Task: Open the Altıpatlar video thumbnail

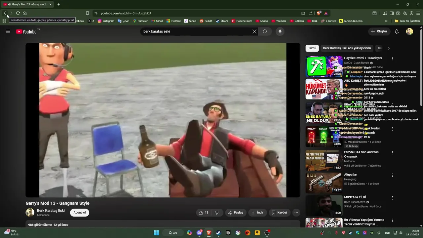Action: pyautogui.click(x=324, y=183)
